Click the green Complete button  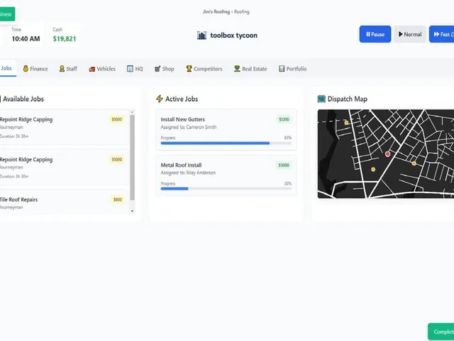tap(441, 332)
